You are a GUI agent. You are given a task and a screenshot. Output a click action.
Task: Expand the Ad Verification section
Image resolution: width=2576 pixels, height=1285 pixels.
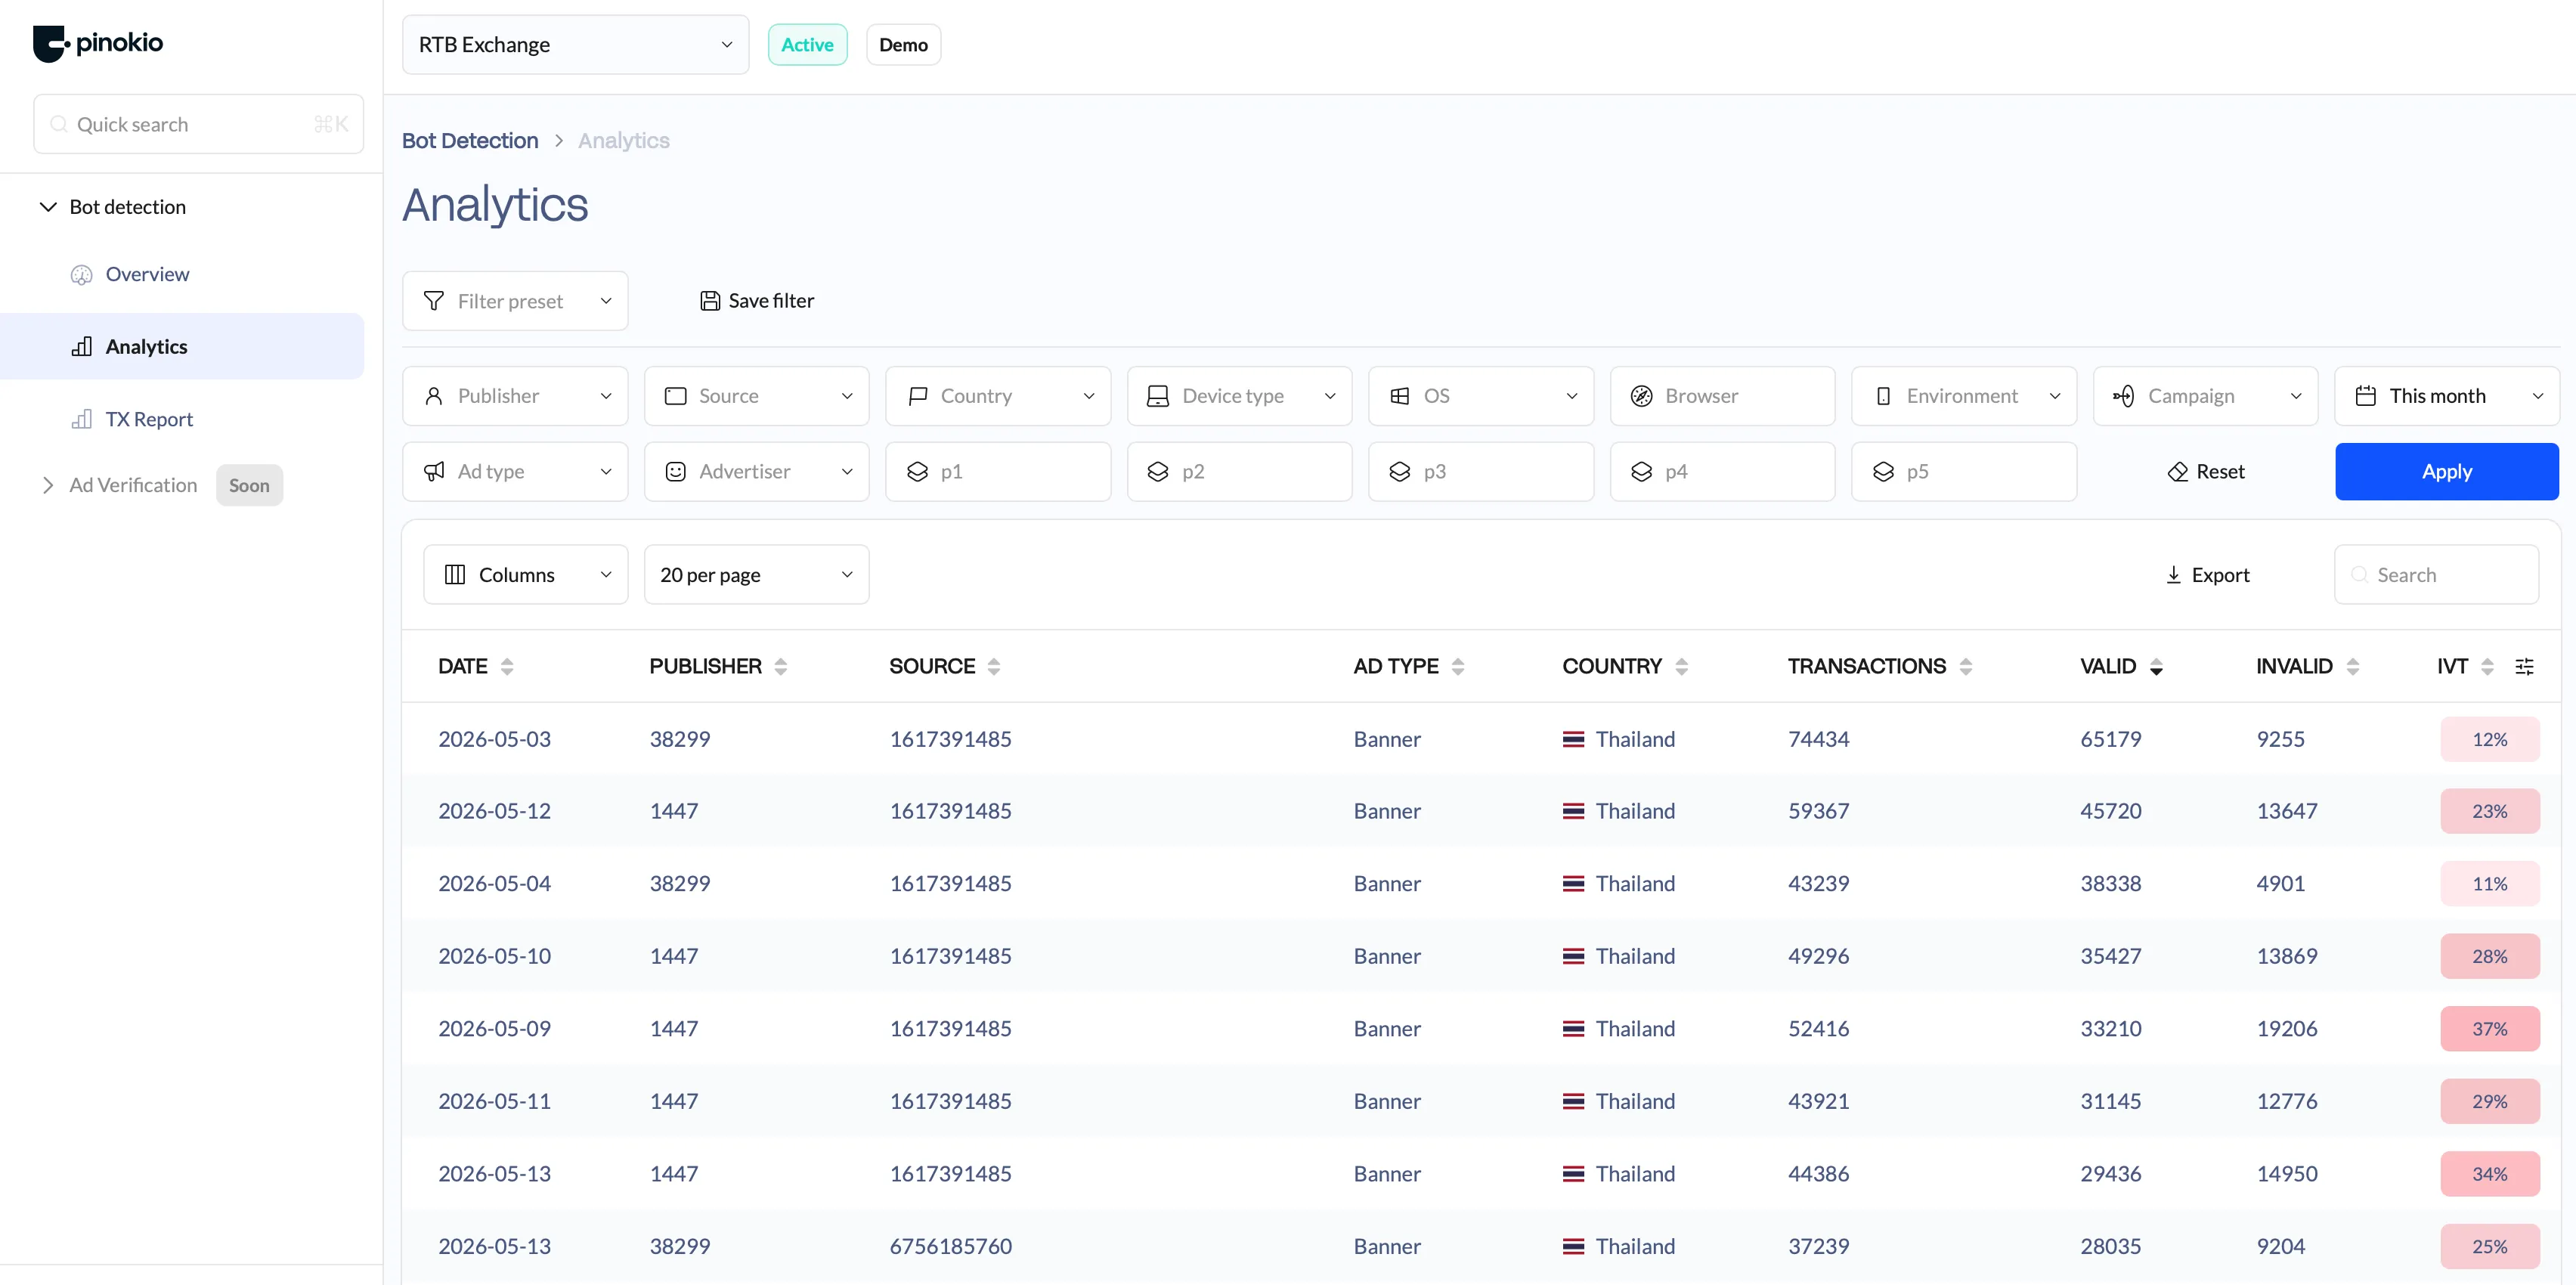(x=48, y=485)
